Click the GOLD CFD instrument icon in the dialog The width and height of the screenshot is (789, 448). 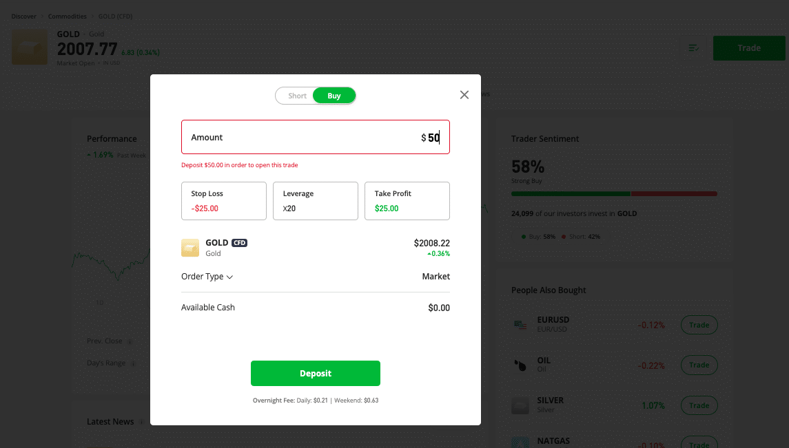(x=190, y=247)
